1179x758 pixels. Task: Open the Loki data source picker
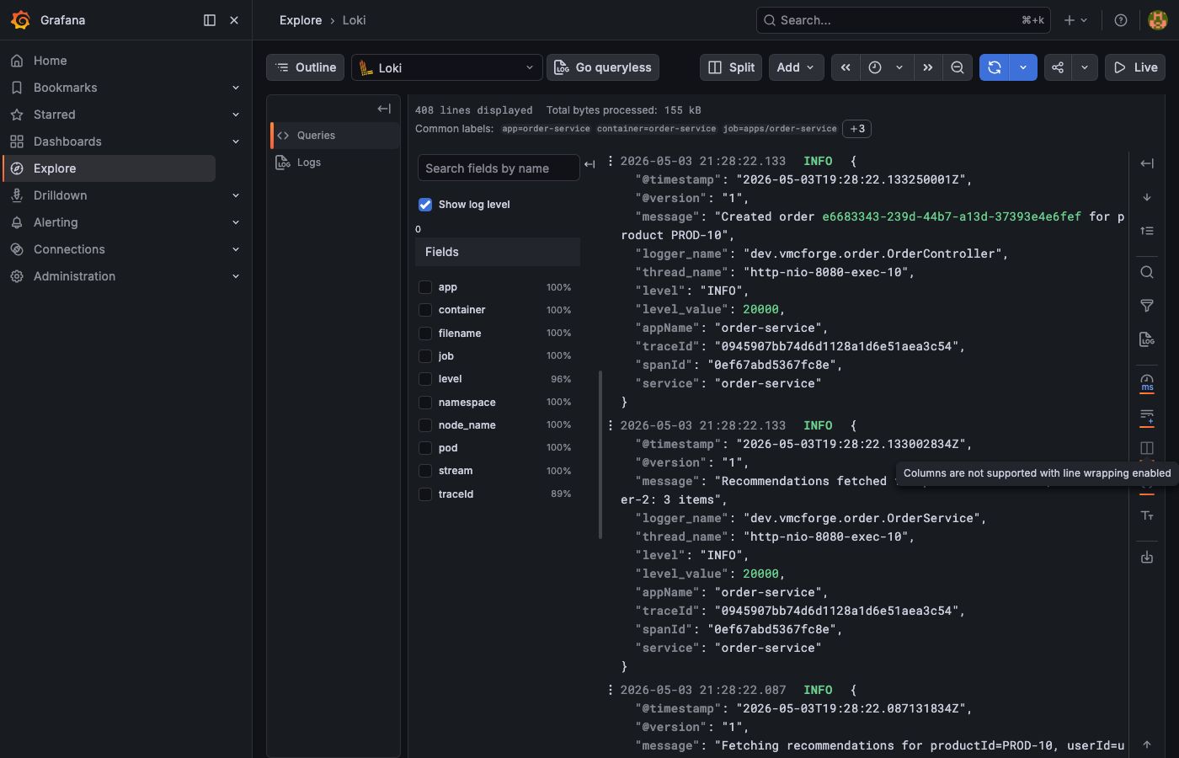[x=446, y=67]
